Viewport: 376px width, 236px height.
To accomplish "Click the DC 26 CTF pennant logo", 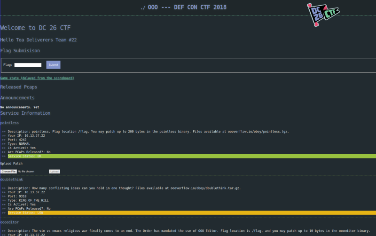I will point(323,15).
